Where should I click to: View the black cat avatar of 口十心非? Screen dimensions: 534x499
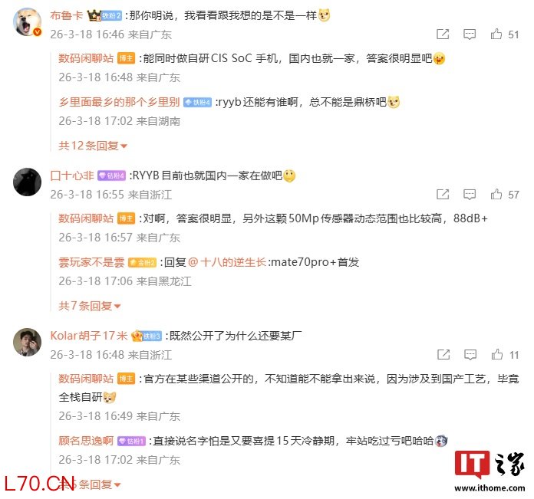27,182
